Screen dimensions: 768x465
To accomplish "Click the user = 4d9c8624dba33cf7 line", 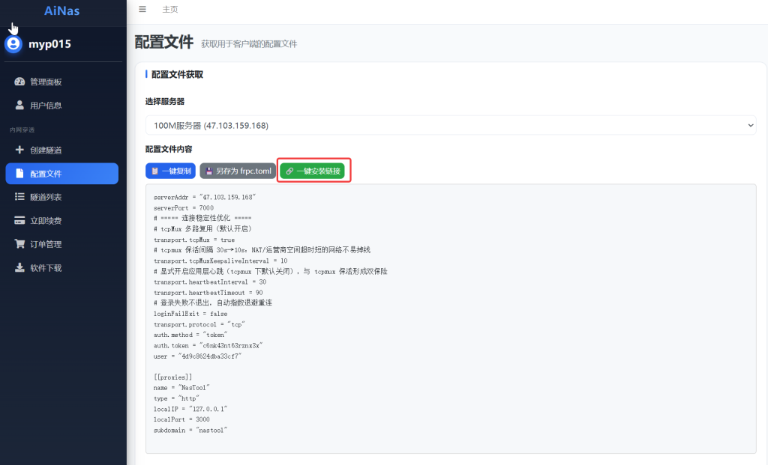I will [198, 356].
